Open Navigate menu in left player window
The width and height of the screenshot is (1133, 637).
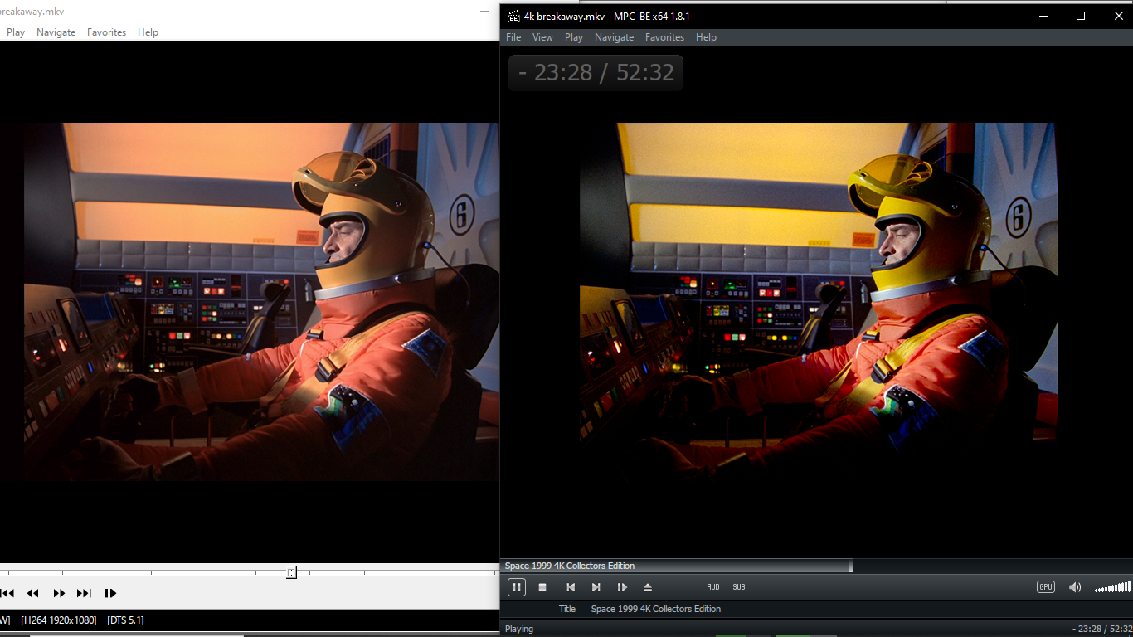tap(56, 32)
